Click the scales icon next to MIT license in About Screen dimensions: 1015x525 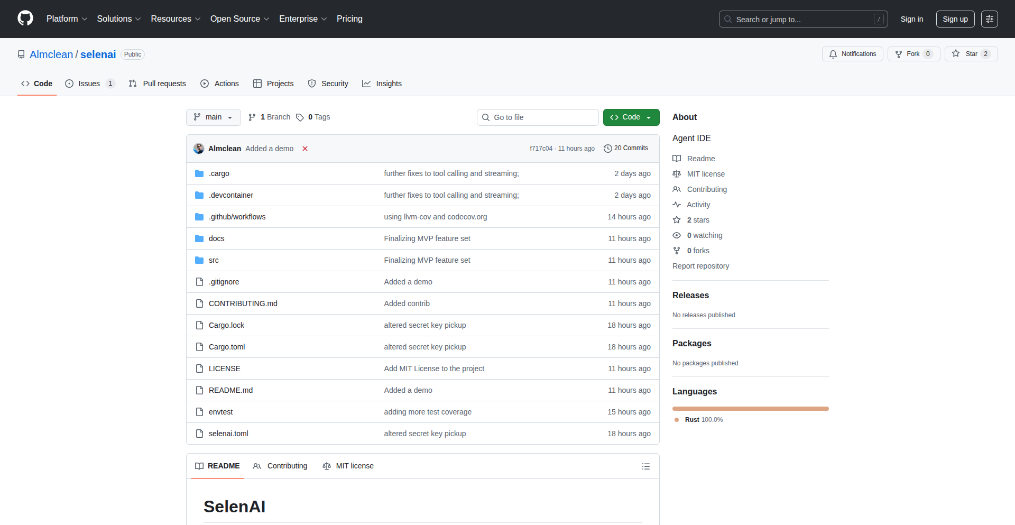[677, 174]
